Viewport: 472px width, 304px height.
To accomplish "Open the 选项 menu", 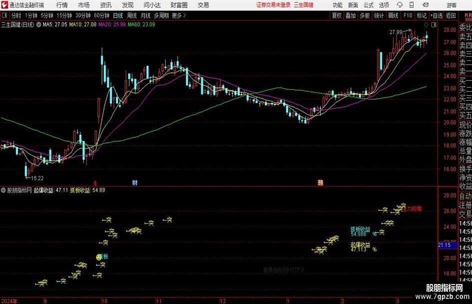I will click(x=384, y=5).
